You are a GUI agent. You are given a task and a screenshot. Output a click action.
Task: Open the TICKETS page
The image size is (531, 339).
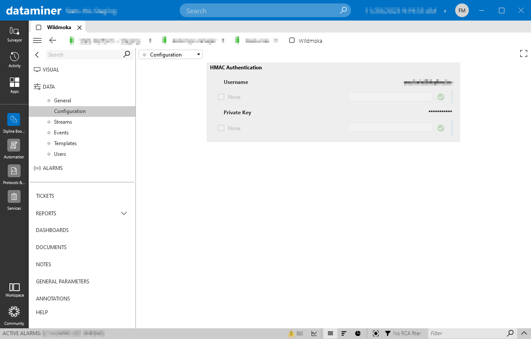pyautogui.click(x=45, y=196)
